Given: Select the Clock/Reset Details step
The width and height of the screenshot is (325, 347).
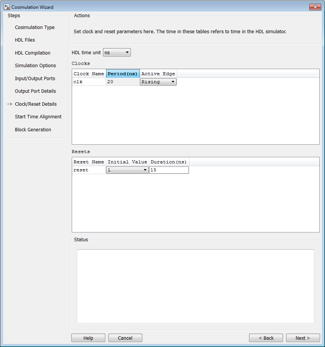Looking at the screenshot, I should (36, 104).
